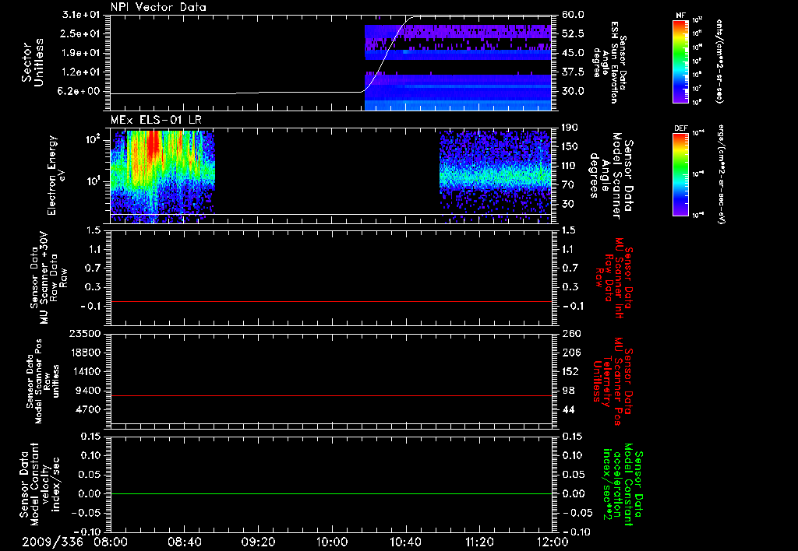Click the 09:20 time axis label
Viewport: 798px width, 551px height.
pyautogui.click(x=259, y=542)
